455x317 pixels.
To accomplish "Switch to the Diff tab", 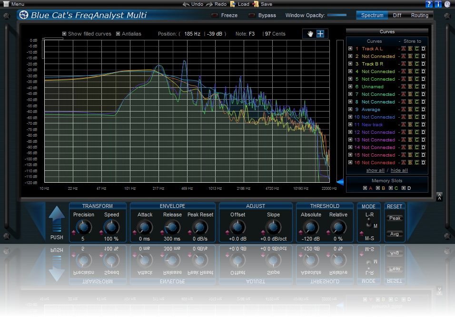I will tap(397, 15).
